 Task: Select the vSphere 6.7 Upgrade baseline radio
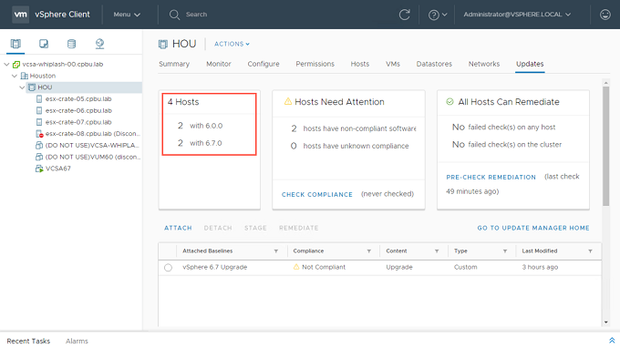pyautogui.click(x=168, y=268)
